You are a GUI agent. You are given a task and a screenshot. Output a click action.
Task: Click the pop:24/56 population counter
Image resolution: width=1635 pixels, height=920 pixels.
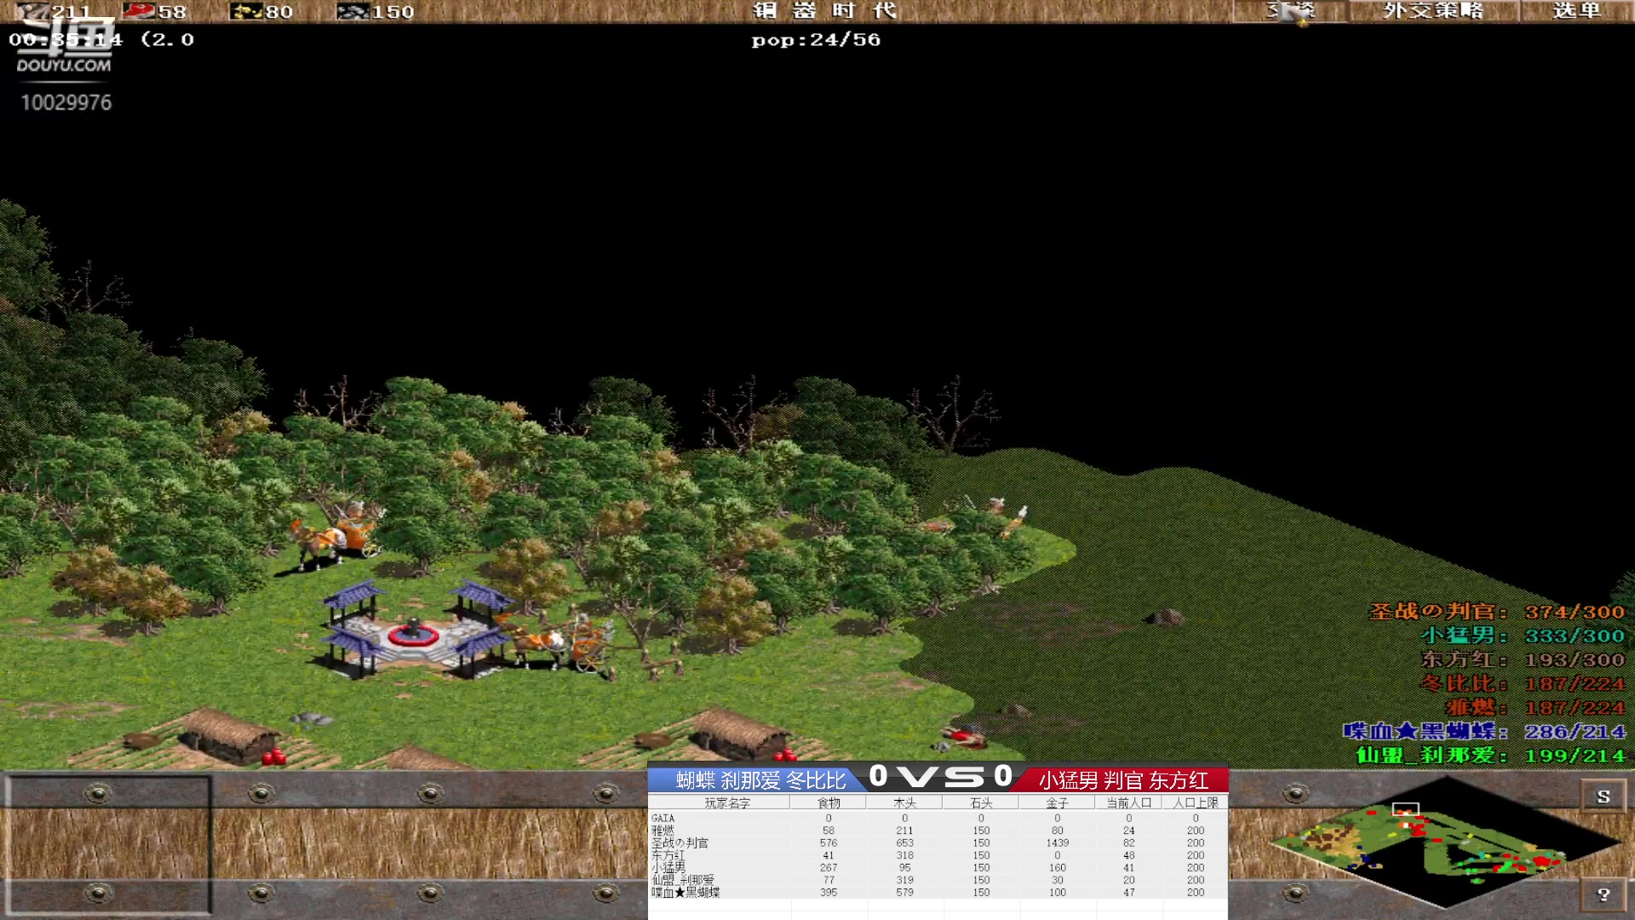816,40
